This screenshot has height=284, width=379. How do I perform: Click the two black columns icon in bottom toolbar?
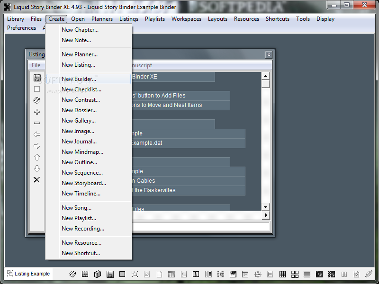click(x=282, y=274)
